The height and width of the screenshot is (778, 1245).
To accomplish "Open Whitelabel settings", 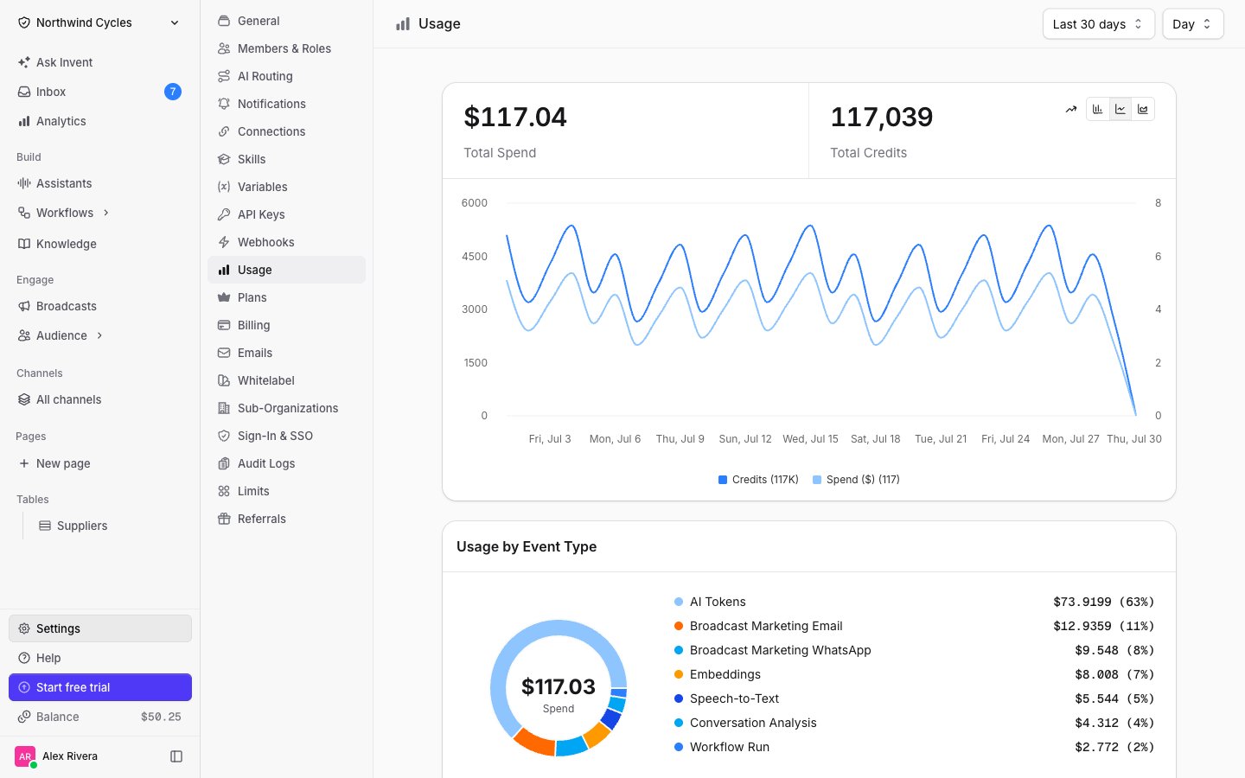I will pos(286,380).
